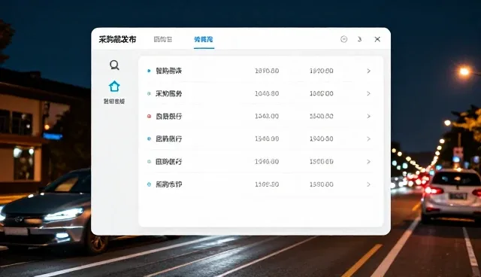This screenshot has width=481, height=277.
Task: Click the second amount in the second row
Action: coord(321,93)
